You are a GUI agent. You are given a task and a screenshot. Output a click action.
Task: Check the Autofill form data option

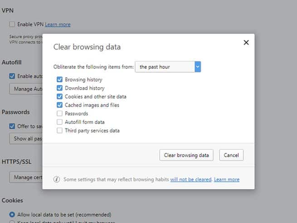[x=59, y=122]
